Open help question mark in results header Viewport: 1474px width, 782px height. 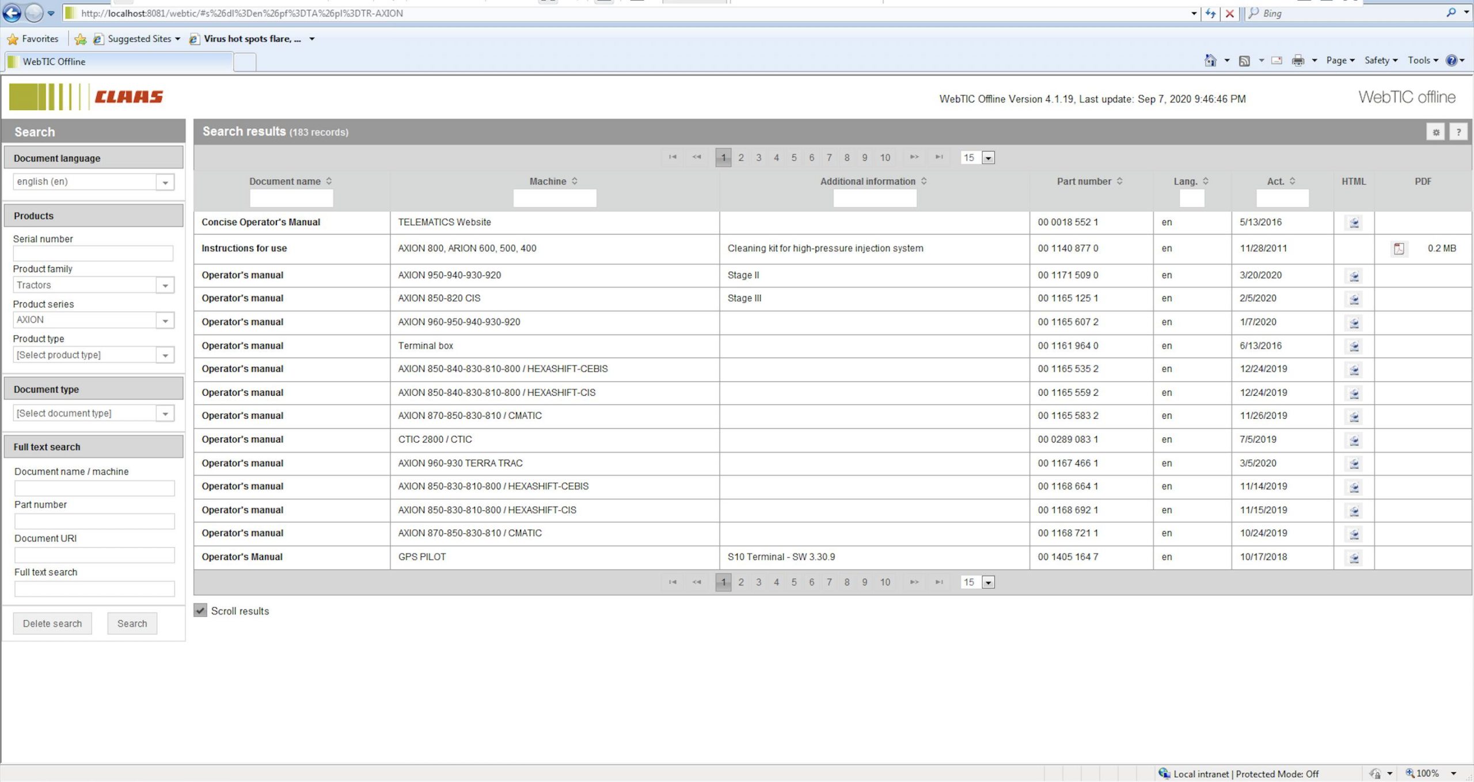1458,132
